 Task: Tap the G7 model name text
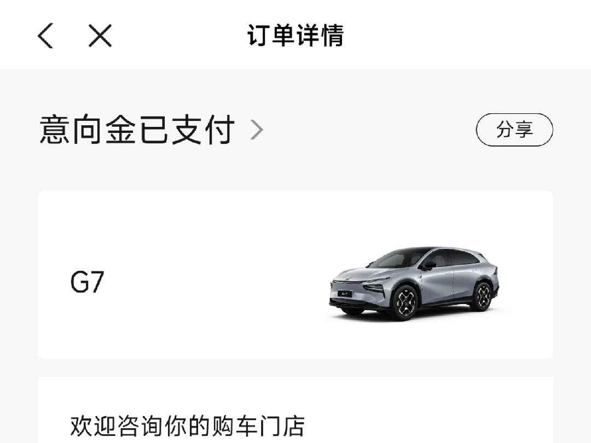87,282
